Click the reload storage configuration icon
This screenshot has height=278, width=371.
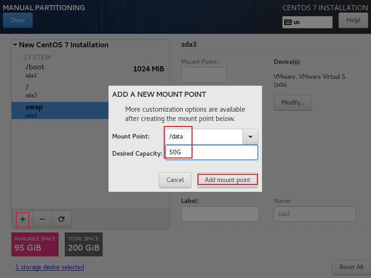point(61,219)
